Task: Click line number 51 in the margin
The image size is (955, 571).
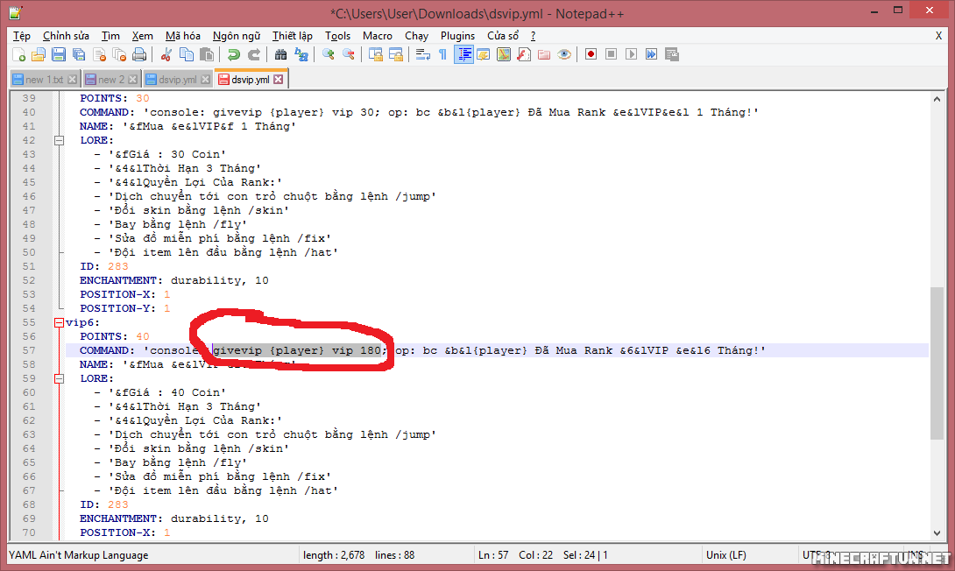Action: [29, 266]
